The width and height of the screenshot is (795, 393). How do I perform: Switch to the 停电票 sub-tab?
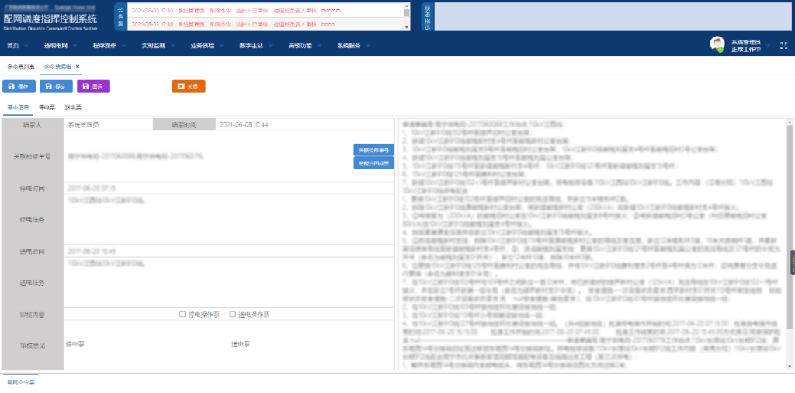47,107
